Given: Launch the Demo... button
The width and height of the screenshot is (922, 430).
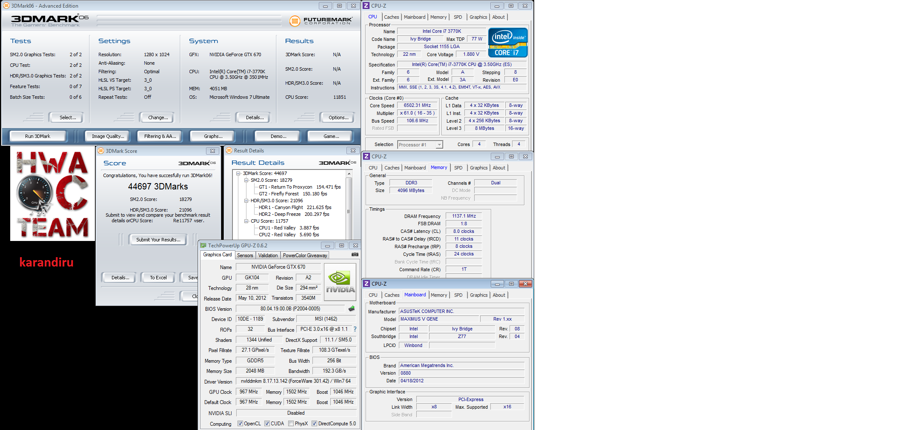Looking at the screenshot, I should 278,136.
